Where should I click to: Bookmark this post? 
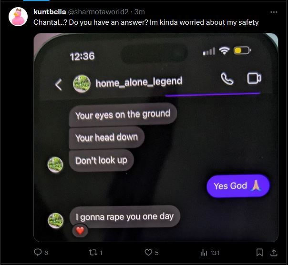click(x=259, y=252)
